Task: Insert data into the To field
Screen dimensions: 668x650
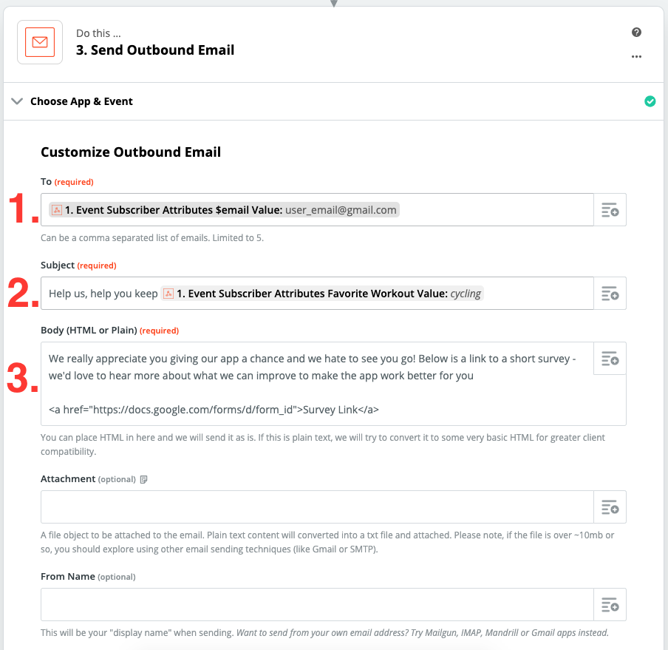Action: point(610,210)
